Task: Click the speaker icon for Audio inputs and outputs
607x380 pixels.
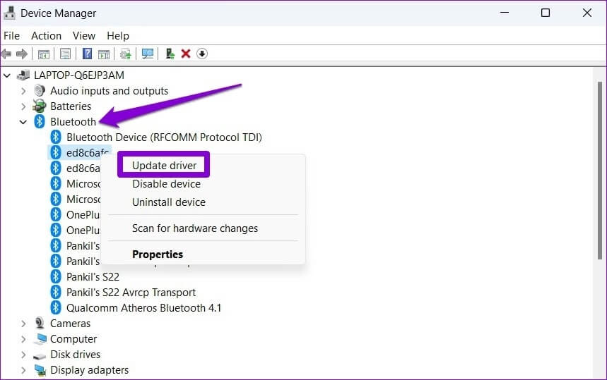Action: [x=40, y=91]
